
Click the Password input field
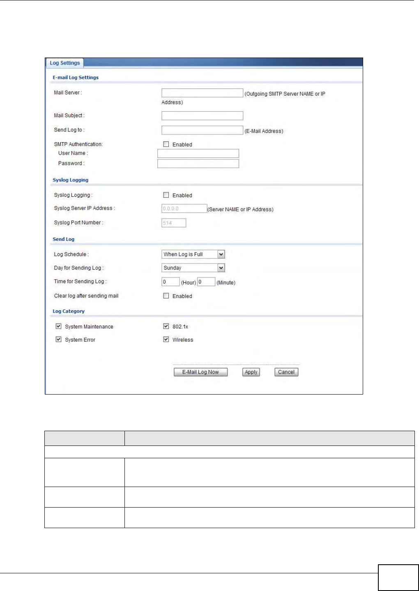click(198, 164)
